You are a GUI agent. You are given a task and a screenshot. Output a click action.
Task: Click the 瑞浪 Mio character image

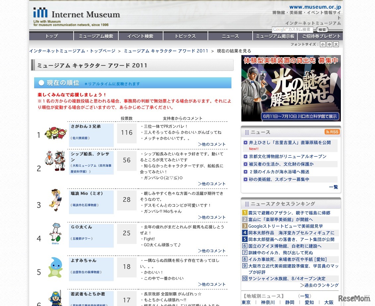pos(56,200)
